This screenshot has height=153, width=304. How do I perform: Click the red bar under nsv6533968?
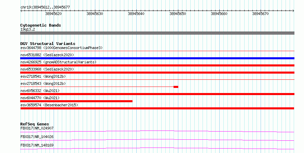[157, 73]
